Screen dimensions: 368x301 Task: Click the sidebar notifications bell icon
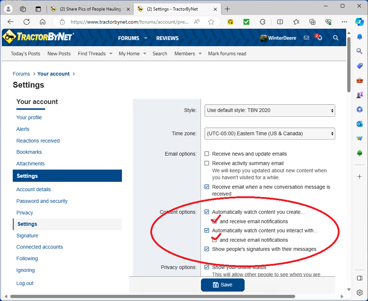coord(359,37)
